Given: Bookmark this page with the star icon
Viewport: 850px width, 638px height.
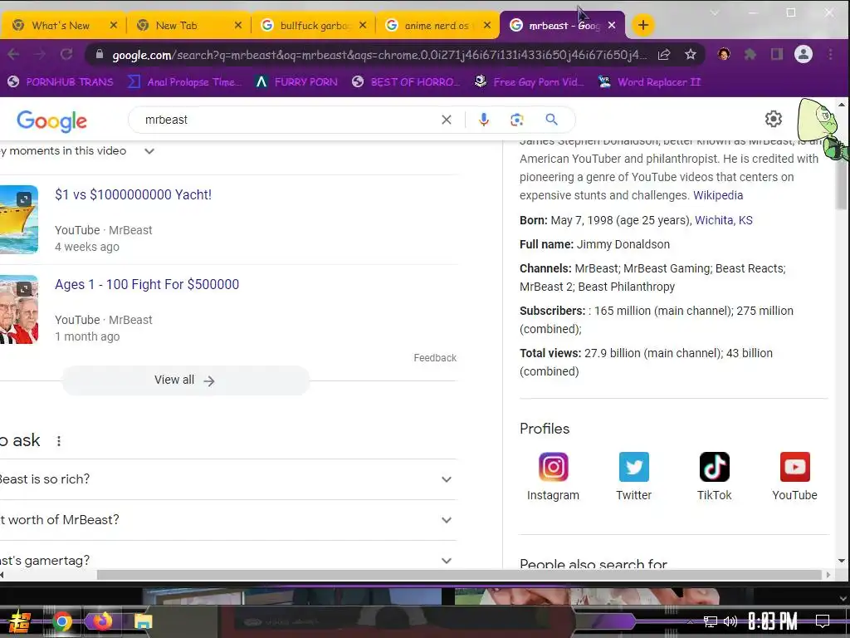Looking at the screenshot, I should [x=690, y=54].
